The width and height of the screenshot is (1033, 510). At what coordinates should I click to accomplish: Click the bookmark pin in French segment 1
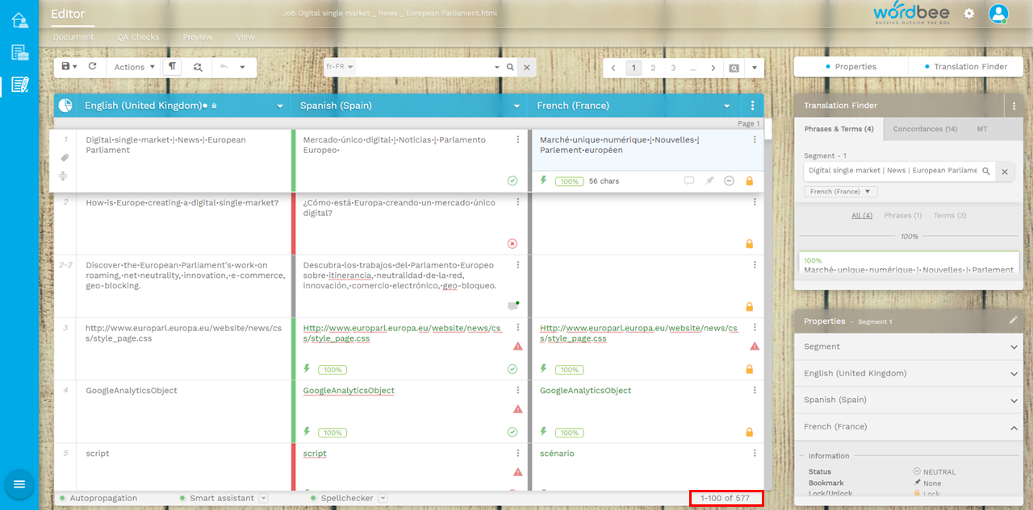[709, 181]
